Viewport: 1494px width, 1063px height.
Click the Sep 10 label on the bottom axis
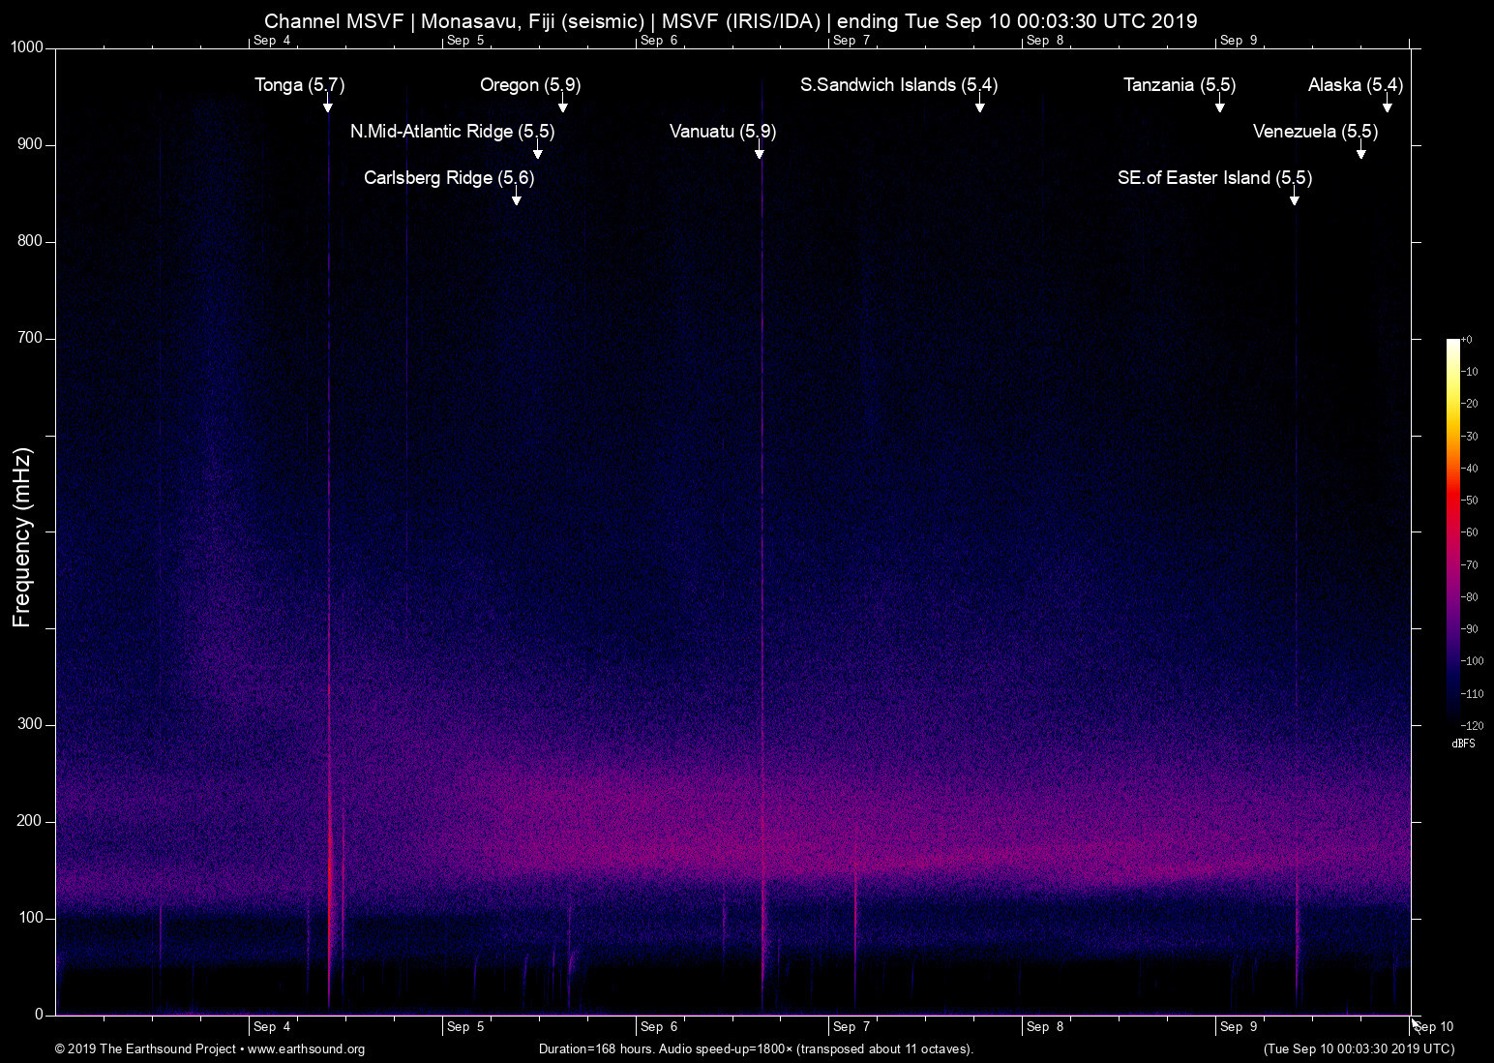1434,1026
